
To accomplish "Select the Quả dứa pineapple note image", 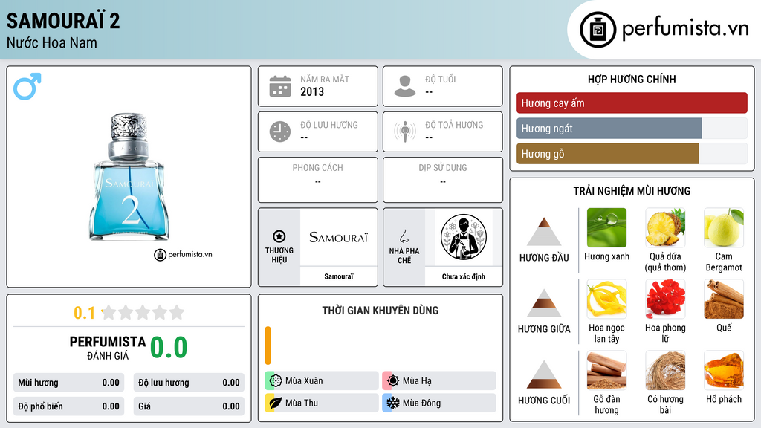I will 665,228.
